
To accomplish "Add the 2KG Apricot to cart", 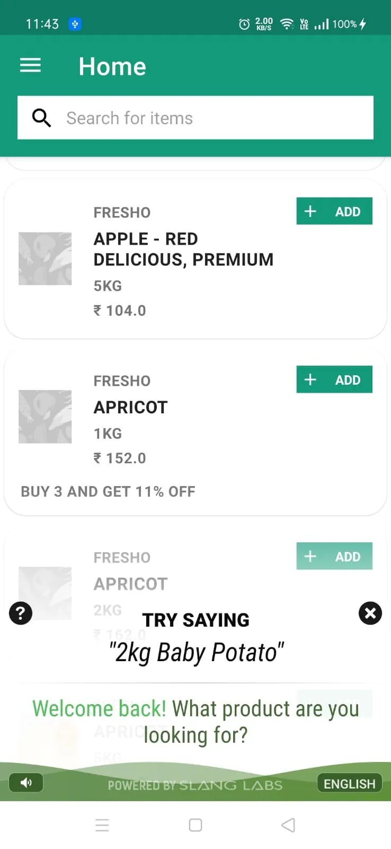I will (x=334, y=556).
